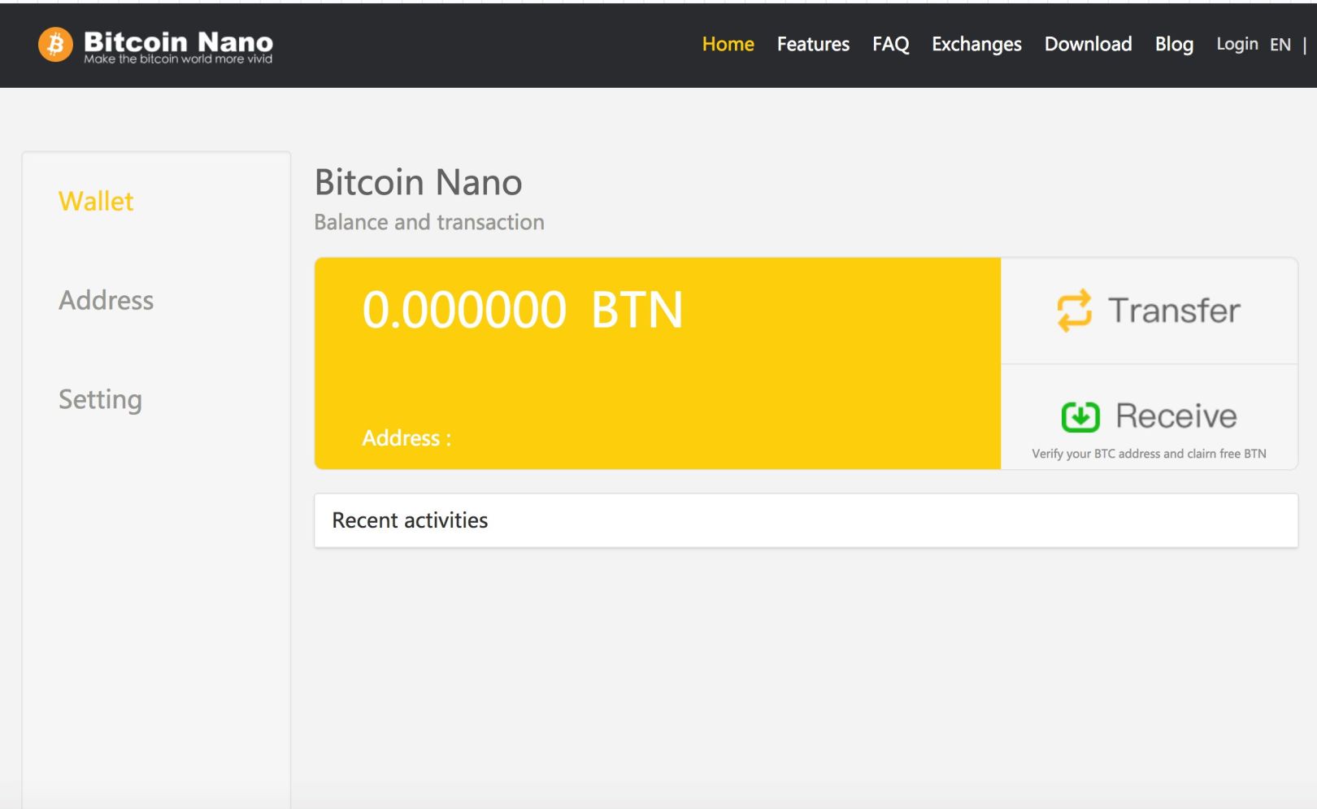Click 'Verify your BTC address and claim free BTN'
This screenshot has width=1317, height=809.
click(1149, 454)
